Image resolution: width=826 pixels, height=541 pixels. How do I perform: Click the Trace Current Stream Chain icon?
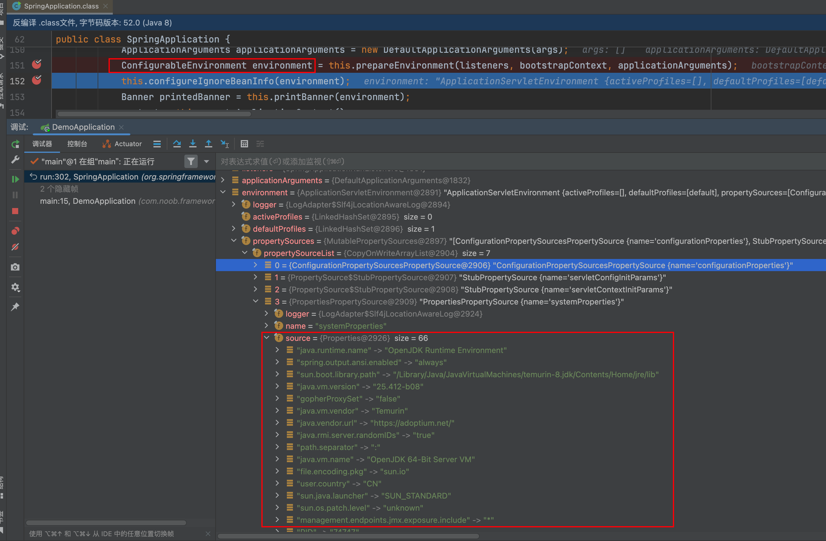tap(260, 144)
